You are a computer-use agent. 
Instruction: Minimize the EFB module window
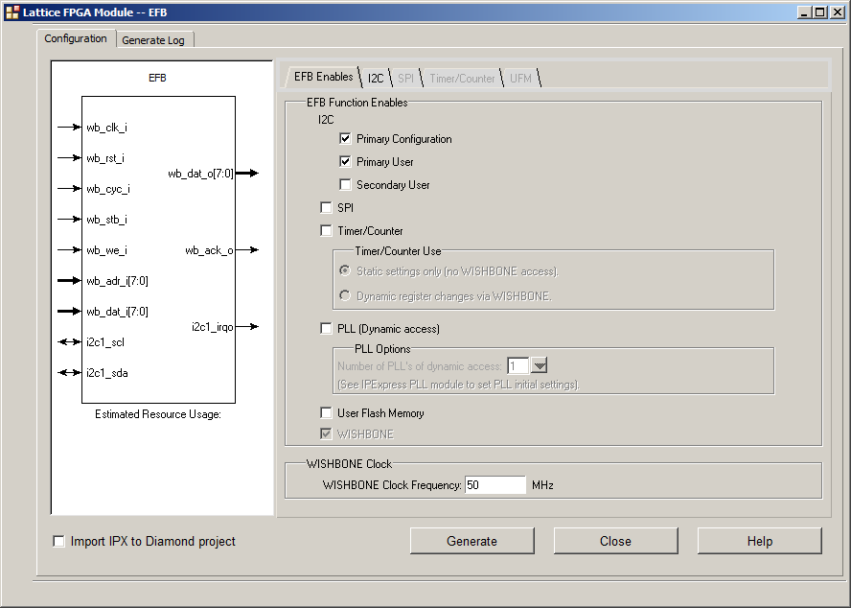[x=804, y=12]
